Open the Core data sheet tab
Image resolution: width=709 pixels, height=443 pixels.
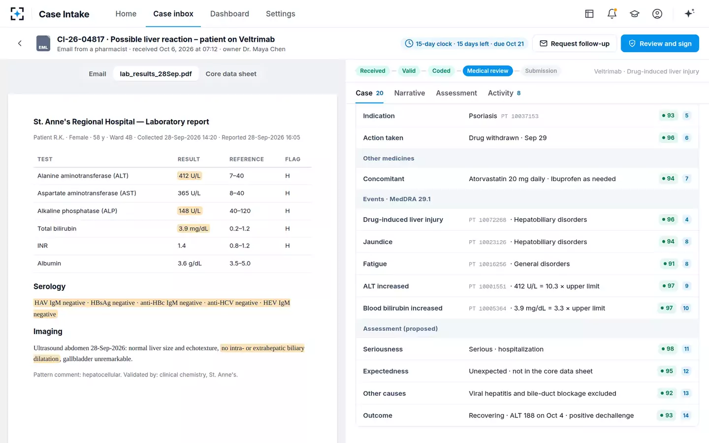pyautogui.click(x=231, y=74)
